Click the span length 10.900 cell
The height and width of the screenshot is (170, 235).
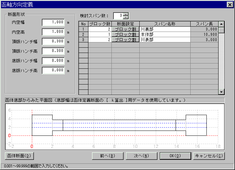[x=204, y=34]
